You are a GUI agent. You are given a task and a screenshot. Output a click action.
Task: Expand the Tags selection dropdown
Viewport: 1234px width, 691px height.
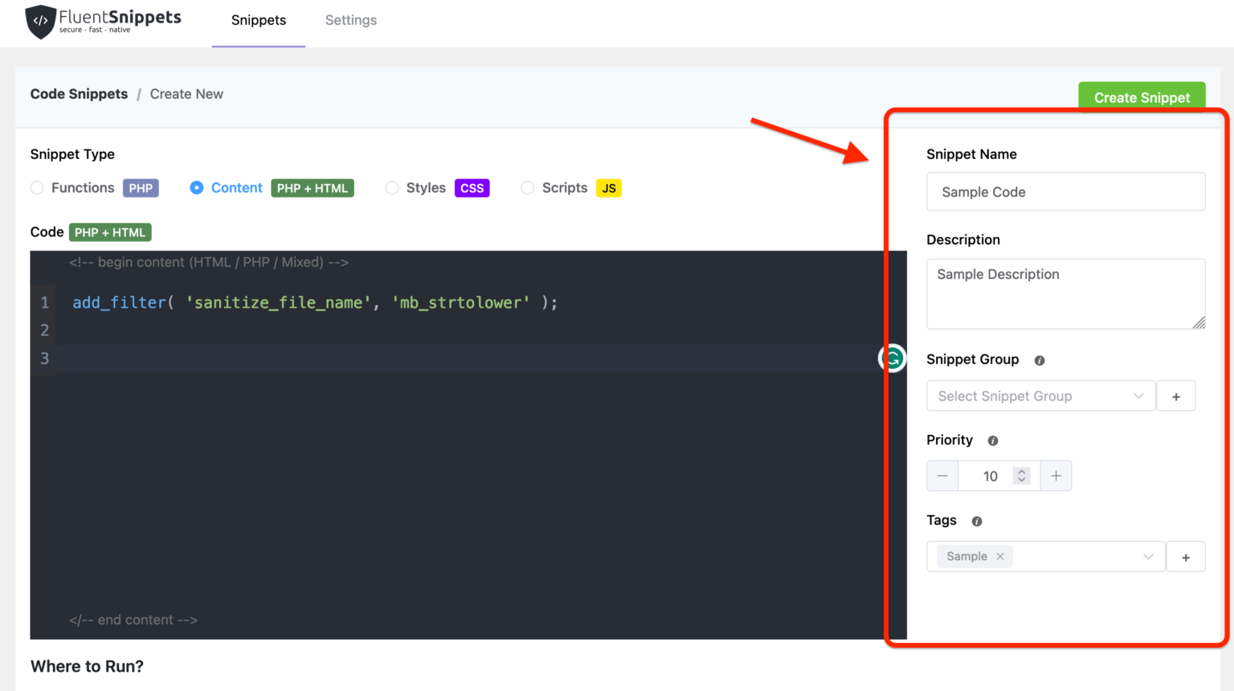click(1149, 556)
